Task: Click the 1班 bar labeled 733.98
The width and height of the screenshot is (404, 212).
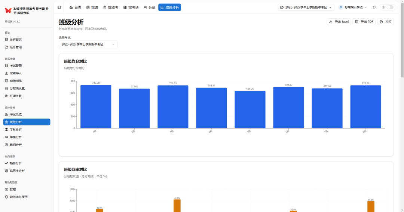Action: tap(96, 107)
